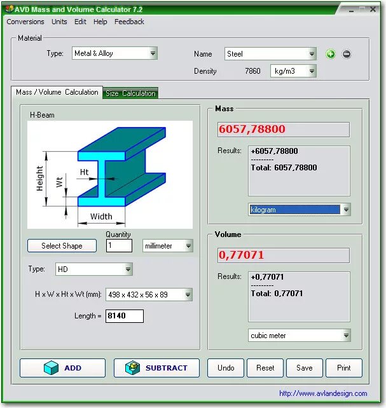Expand the material Type dropdown (Metal & Alloy)
Image resolution: width=386 pixels, height=408 pixels.
tap(115, 53)
